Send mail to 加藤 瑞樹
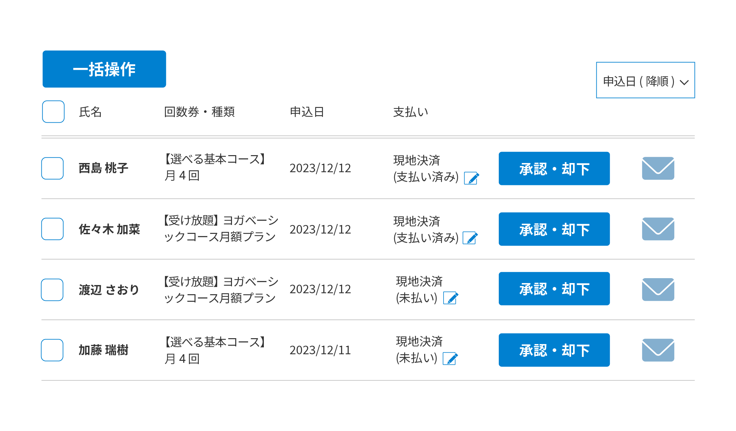This screenshot has height=431, width=736. (658, 350)
